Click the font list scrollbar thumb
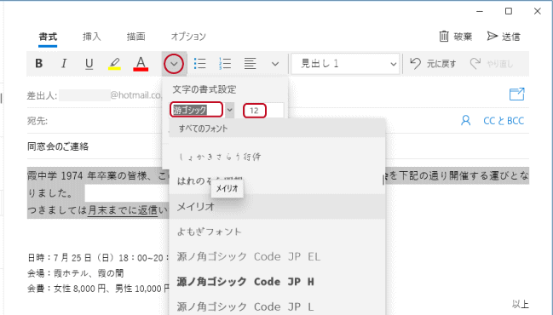 point(383,180)
